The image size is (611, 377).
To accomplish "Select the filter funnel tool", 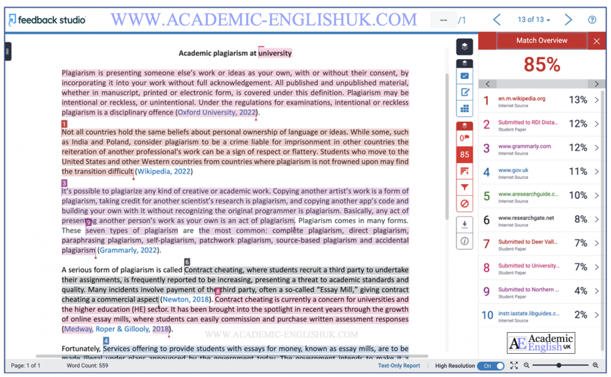I will coord(464,187).
